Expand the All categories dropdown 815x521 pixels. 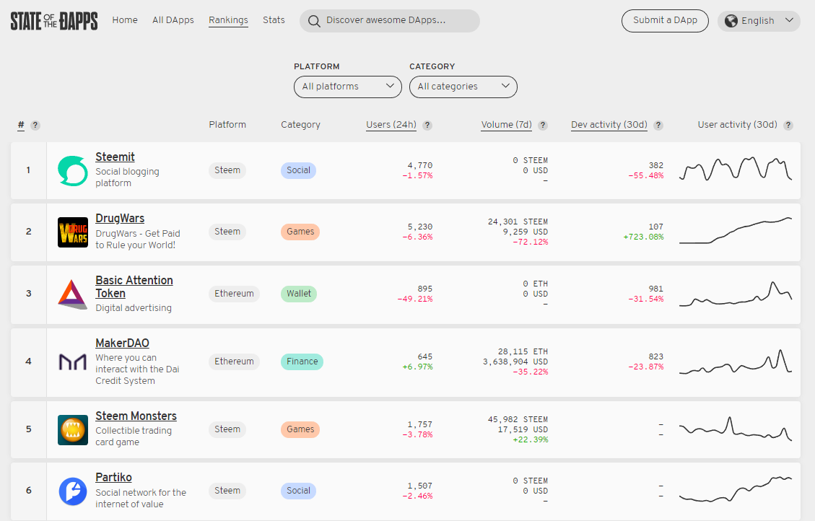click(x=463, y=87)
